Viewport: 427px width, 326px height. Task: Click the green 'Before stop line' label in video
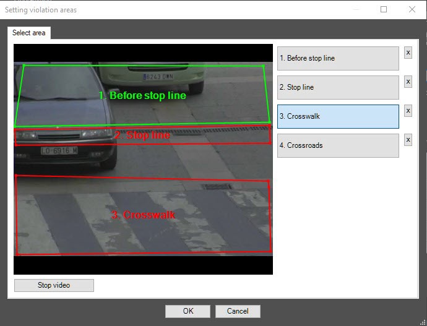[x=142, y=96]
